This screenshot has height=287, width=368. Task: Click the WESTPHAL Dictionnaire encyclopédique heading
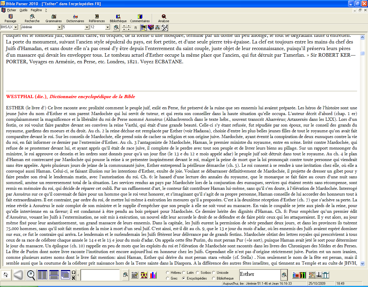pyautogui.click(x=70, y=97)
